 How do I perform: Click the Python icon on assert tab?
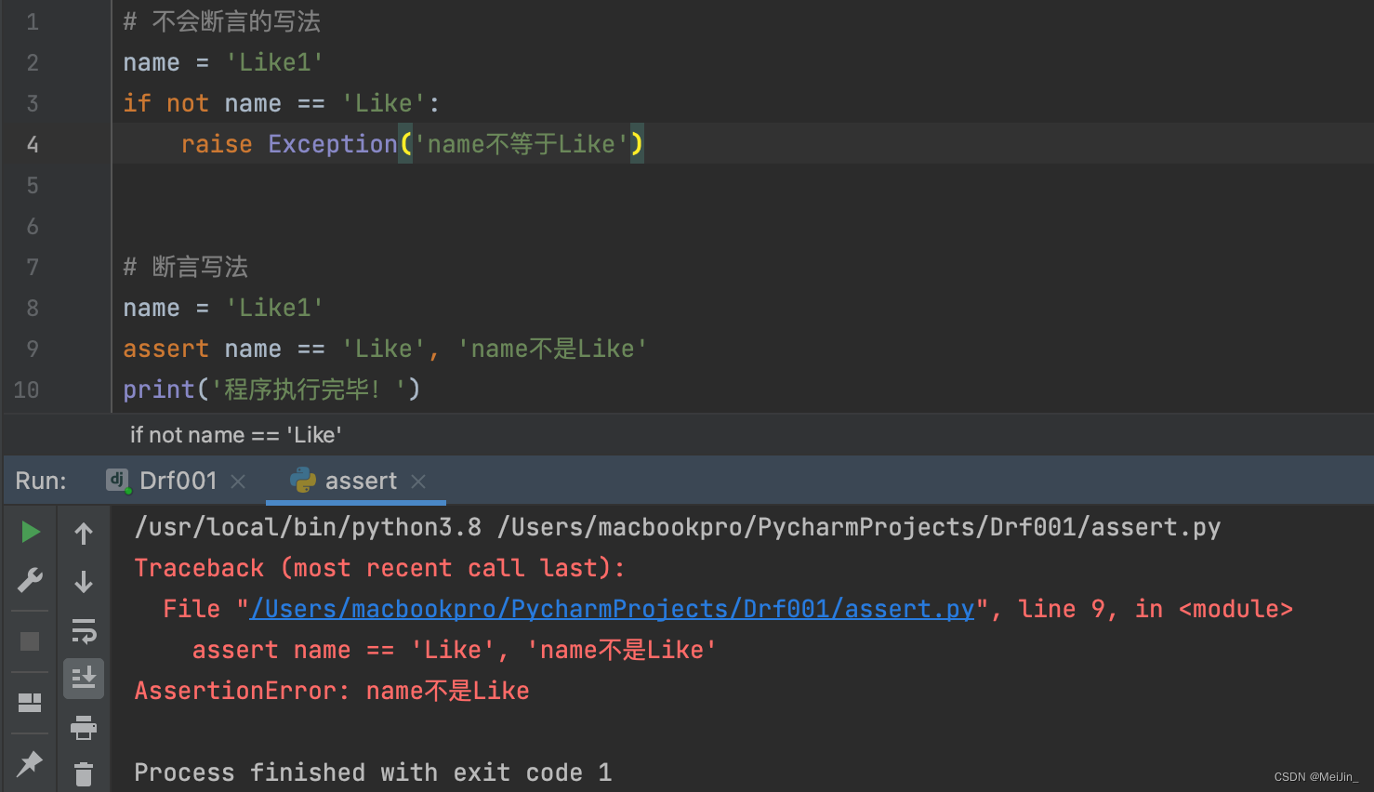click(x=303, y=481)
